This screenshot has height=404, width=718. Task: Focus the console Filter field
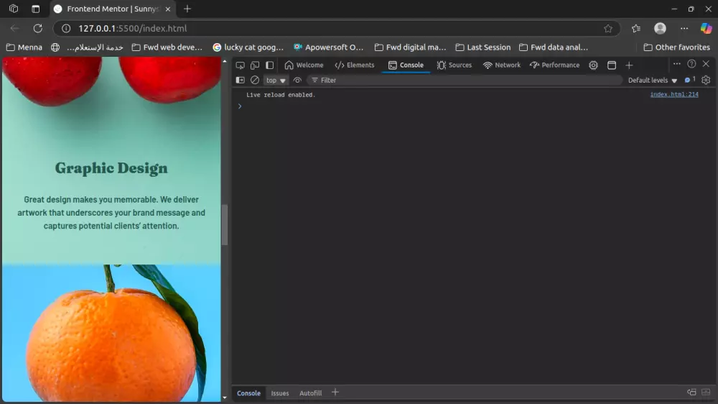pyautogui.click(x=465, y=81)
